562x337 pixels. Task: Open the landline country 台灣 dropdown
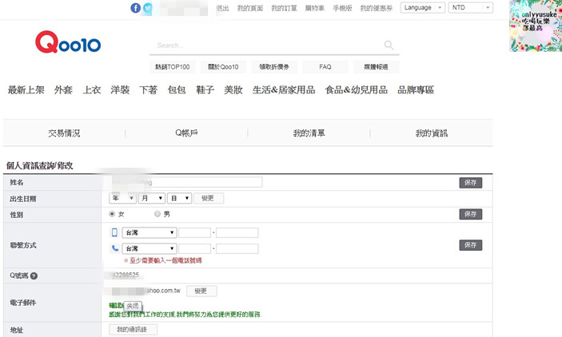(149, 248)
